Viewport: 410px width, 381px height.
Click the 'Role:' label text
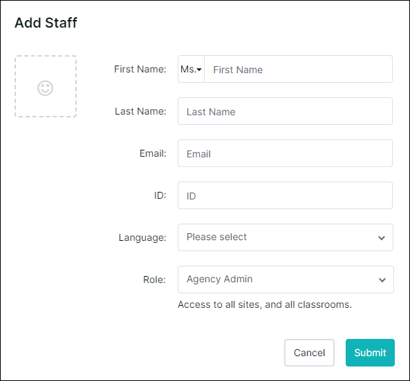154,280
